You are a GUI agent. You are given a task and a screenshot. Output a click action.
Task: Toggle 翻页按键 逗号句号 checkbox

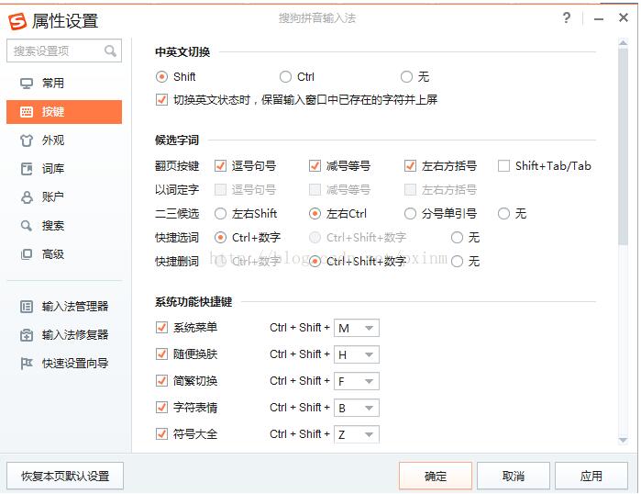coord(220,166)
